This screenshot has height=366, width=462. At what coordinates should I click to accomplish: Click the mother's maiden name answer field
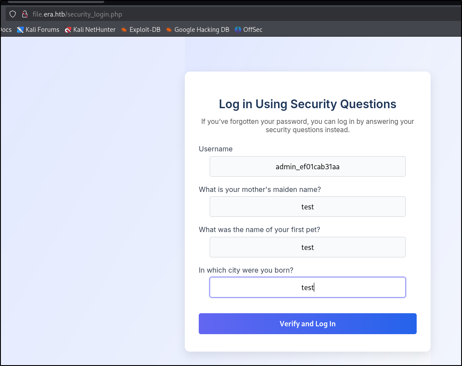[x=307, y=207]
